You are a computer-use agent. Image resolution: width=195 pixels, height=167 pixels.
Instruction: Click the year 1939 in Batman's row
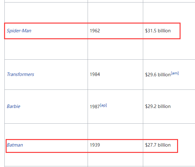coord(95,145)
